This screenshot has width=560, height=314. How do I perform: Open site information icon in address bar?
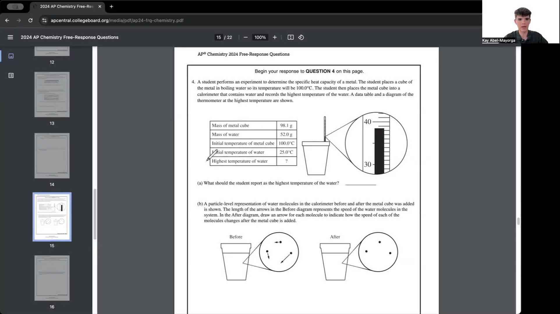tap(44, 20)
